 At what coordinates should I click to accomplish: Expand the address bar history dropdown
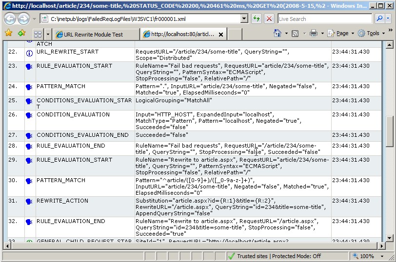point(244,19)
